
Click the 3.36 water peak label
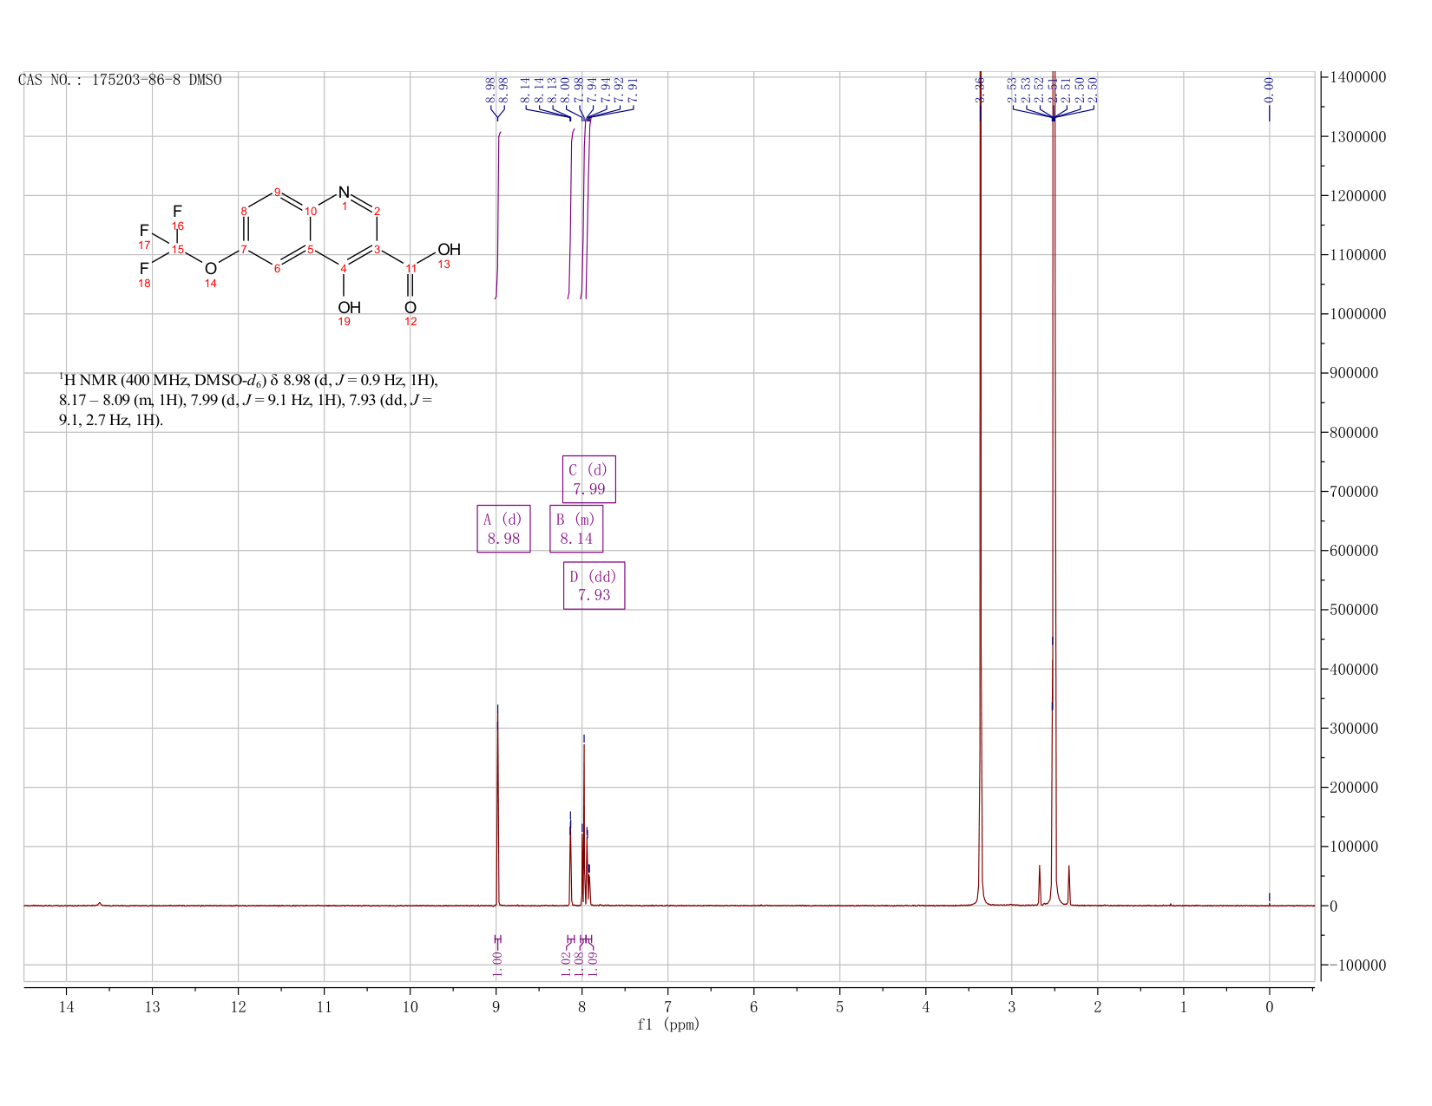[x=980, y=90]
